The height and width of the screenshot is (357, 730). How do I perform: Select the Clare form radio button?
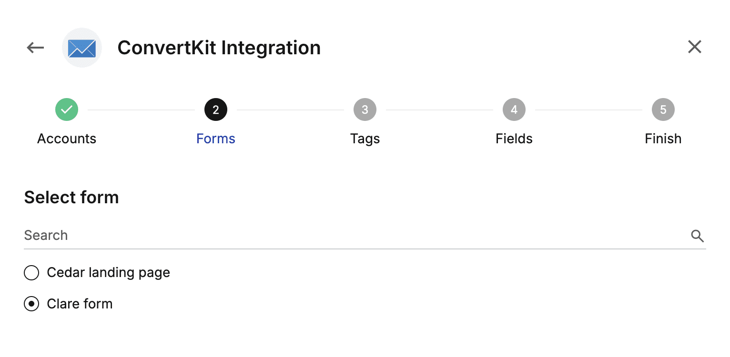(x=31, y=304)
